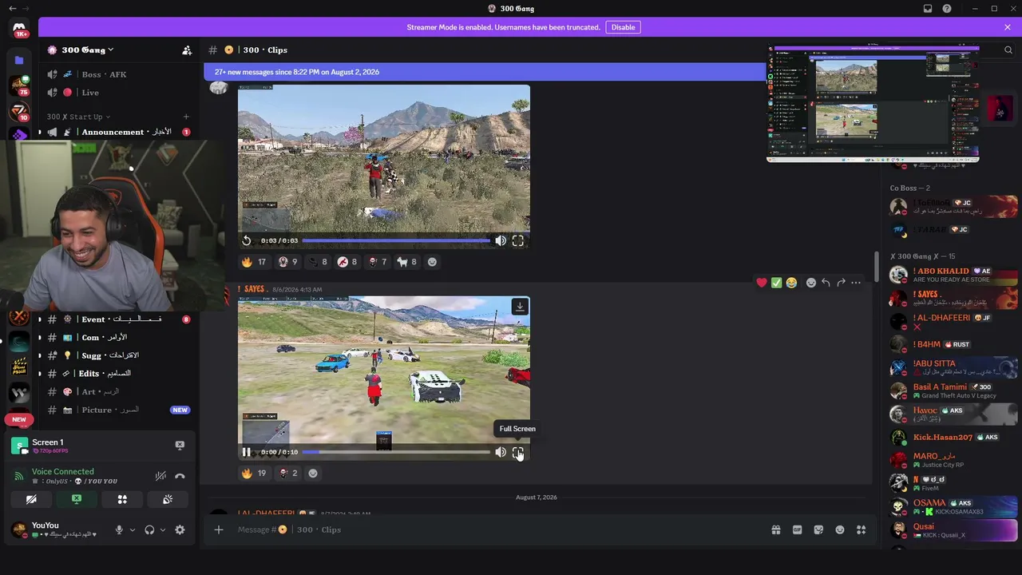Open Picture channel

(x=118, y=410)
